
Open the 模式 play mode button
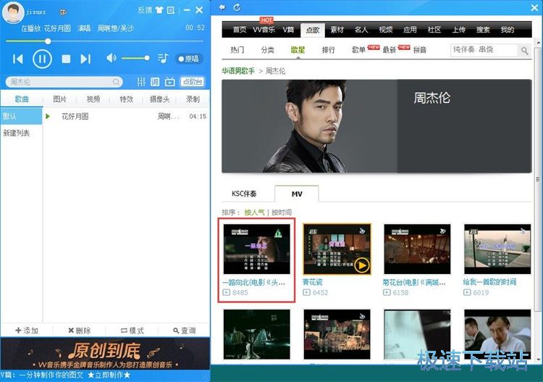click(132, 331)
